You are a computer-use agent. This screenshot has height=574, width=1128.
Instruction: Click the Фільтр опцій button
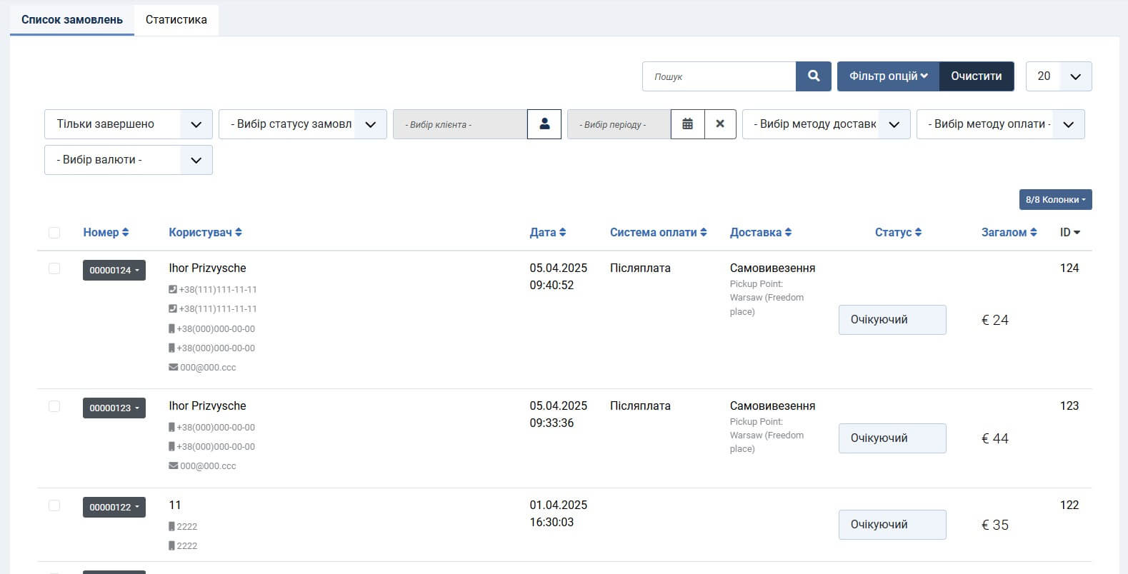(x=888, y=76)
